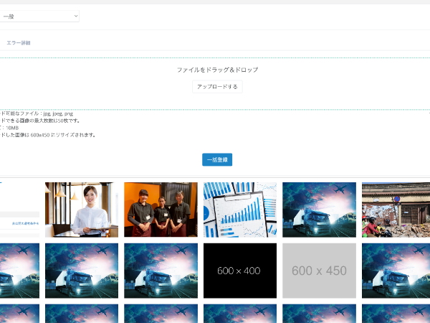Select the black 600 x 400 placeholder

click(x=239, y=270)
